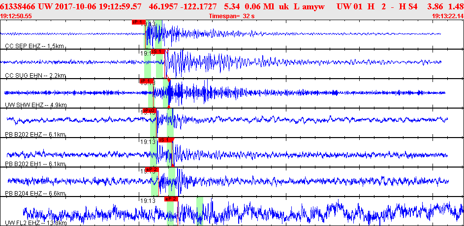Click the PB B202 EH1 -- 6.1km station label

point(35,164)
